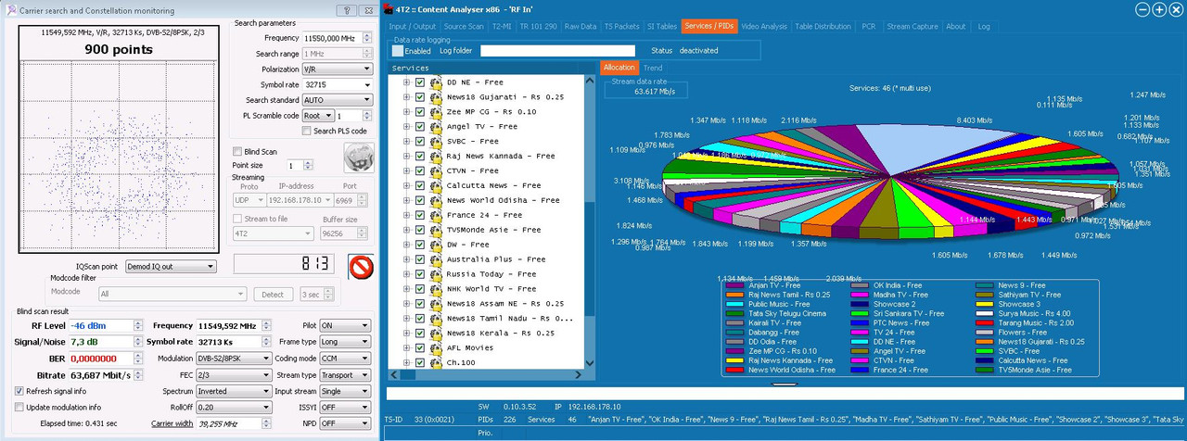1187x441 pixels.
Task: Click the service icon beside SVBC - Free
Action: (436, 142)
